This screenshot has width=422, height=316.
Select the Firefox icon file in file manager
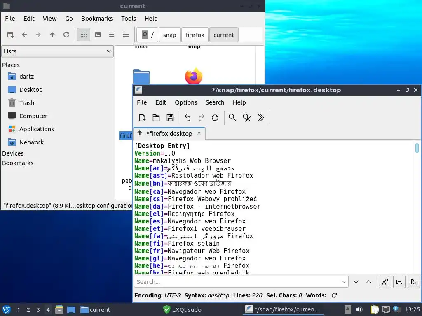194,76
